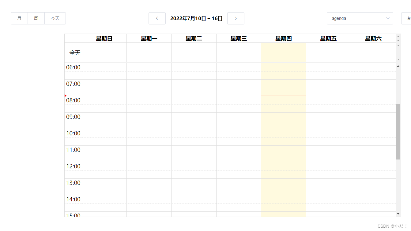Click the previous week chevron arrow

point(157,18)
